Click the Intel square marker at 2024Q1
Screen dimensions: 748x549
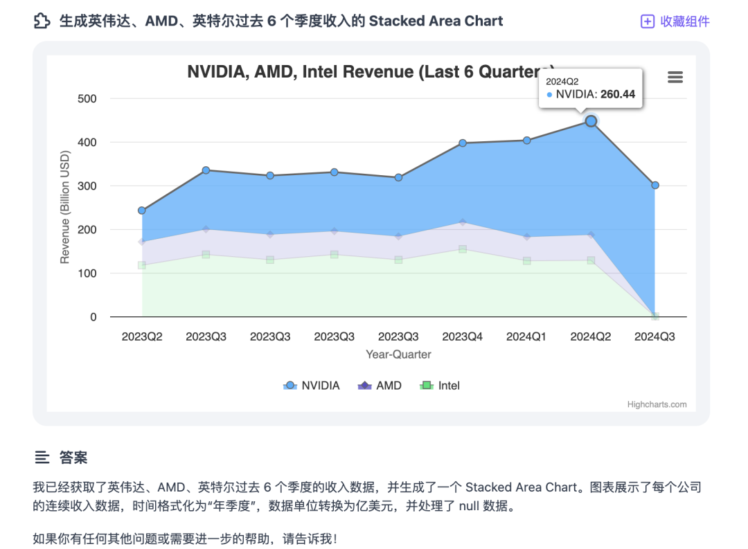(526, 261)
